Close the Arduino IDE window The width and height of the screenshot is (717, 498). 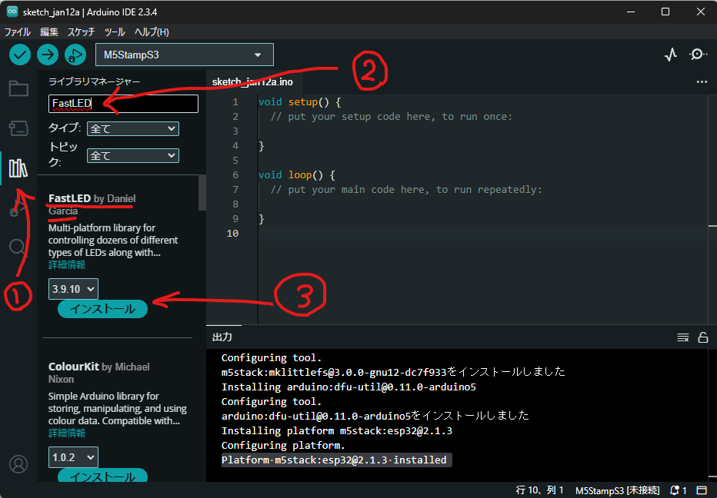tap(701, 12)
